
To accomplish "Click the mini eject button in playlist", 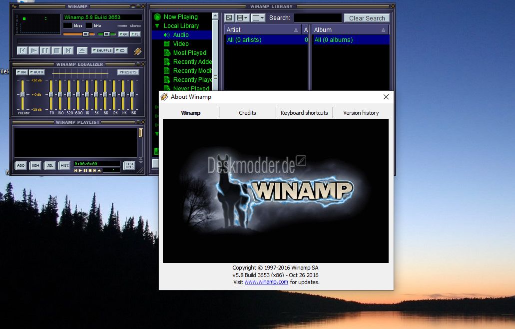I will click(x=99, y=171).
